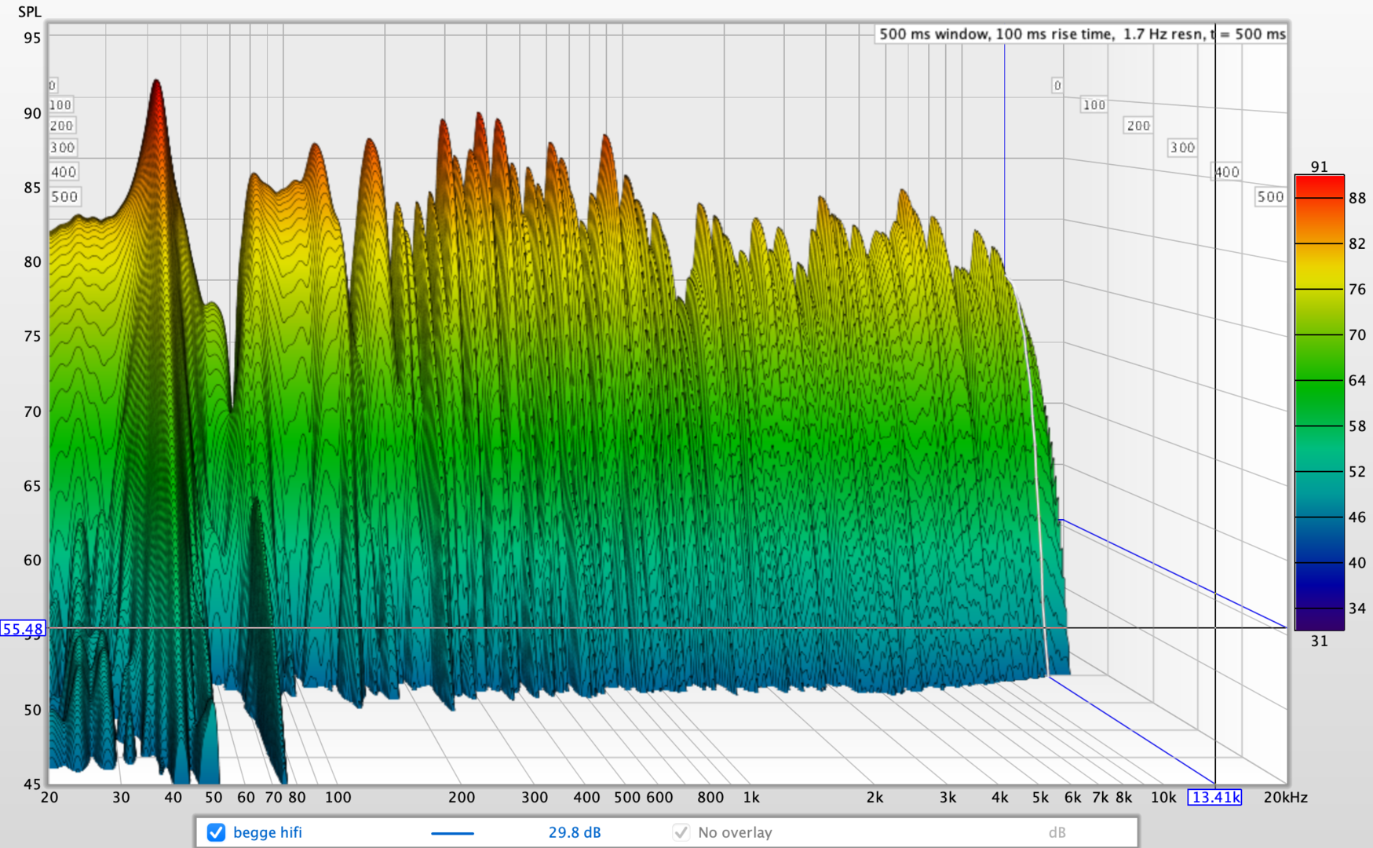Uncheck the begge hifi trace checkbox
The image size is (1373, 848).
pyautogui.click(x=216, y=832)
